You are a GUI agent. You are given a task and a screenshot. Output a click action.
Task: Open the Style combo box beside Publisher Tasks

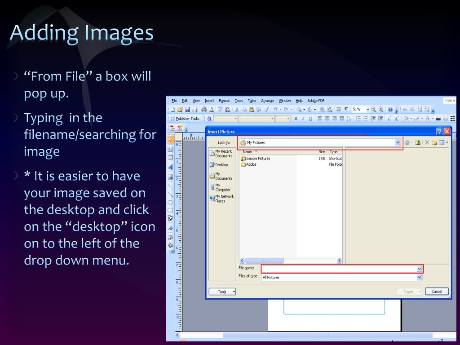tap(226, 119)
